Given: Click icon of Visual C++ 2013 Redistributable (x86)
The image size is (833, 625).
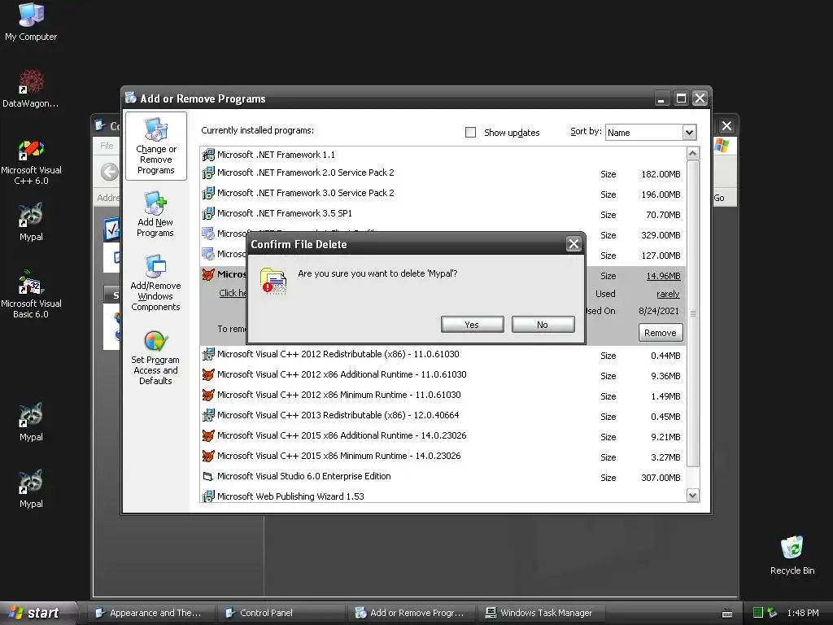Looking at the screenshot, I should 208,415.
